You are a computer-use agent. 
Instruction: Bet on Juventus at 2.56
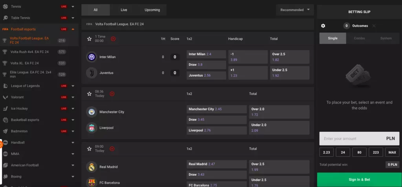pyautogui.click(x=206, y=75)
